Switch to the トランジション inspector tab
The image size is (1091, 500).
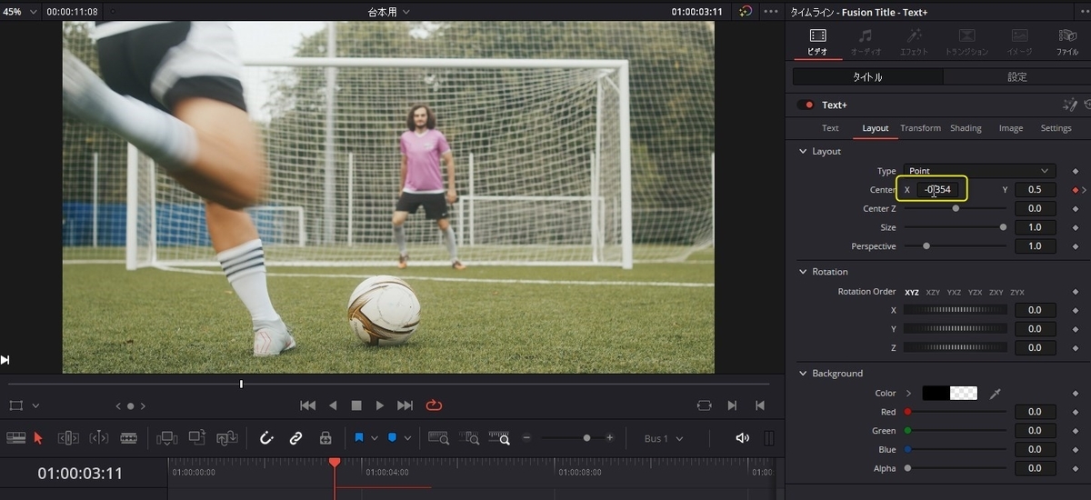point(966,42)
